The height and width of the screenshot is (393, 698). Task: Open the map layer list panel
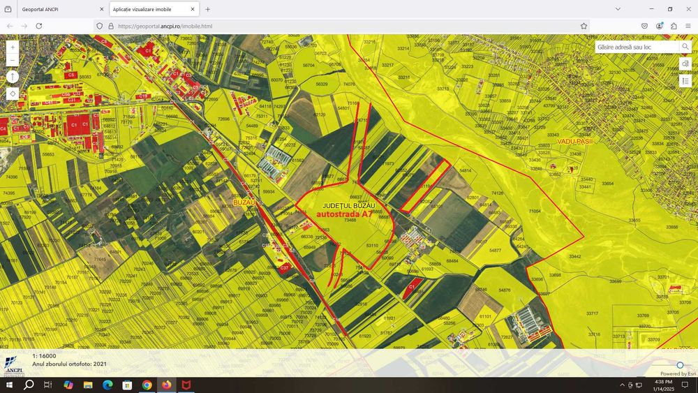[685, 80]
